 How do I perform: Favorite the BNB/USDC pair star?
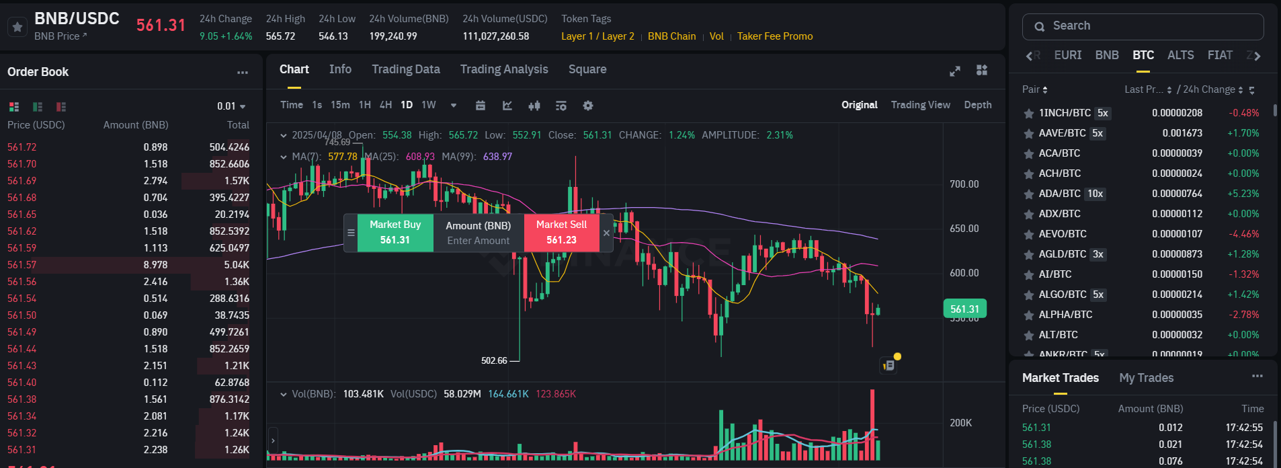tap(17, 27)
